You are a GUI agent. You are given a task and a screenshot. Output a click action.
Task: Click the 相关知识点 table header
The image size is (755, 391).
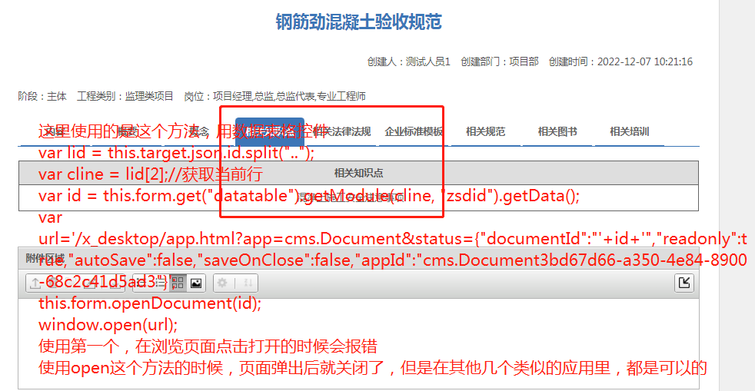tap(359, 173)
